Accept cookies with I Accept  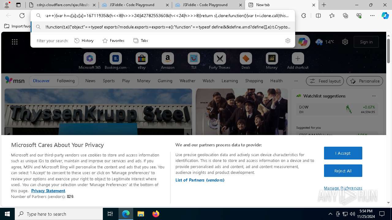point(343,153)
